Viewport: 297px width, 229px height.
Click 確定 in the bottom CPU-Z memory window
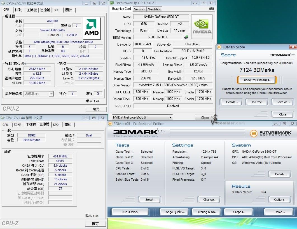pyautogui.click(x=95, y=224)
